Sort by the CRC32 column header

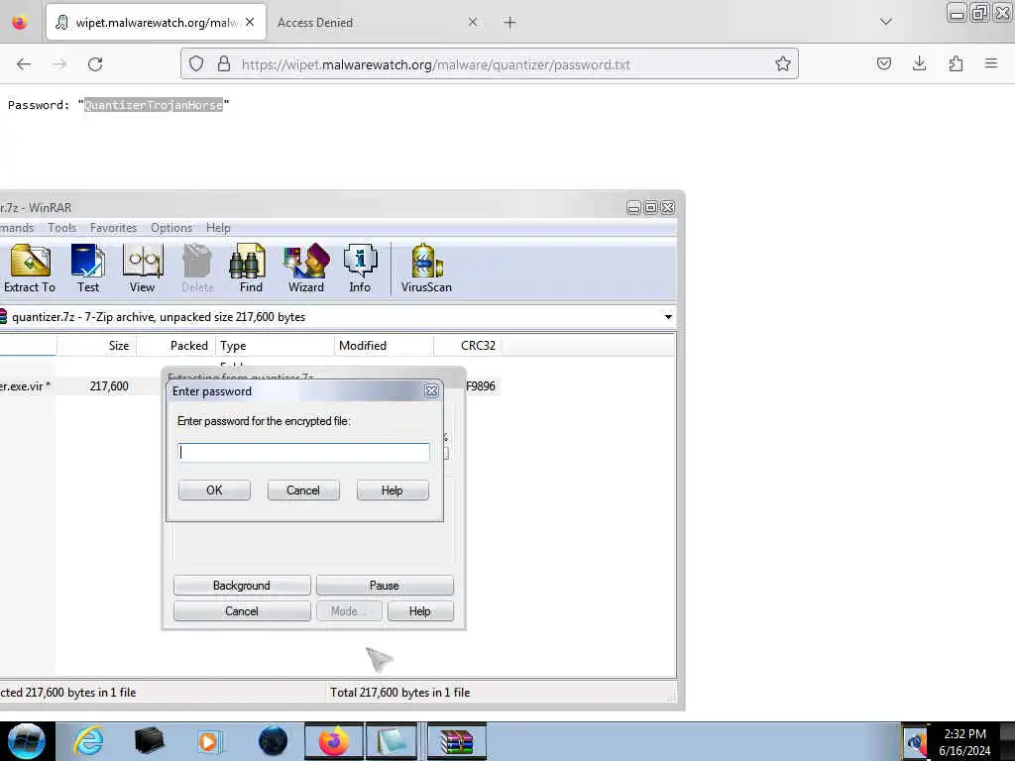[x=468, y=346]
